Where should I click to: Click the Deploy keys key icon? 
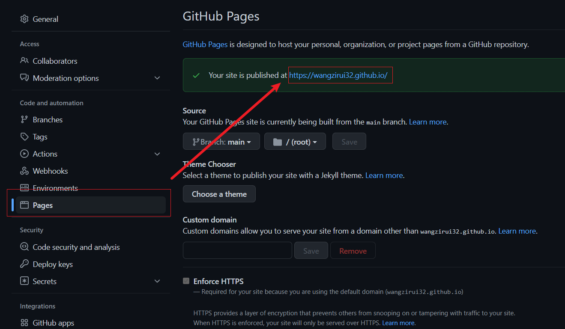(x=24, y=264)
